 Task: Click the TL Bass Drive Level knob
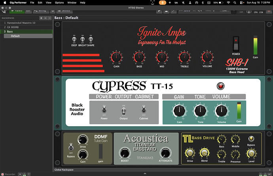[x=251, y=153]
